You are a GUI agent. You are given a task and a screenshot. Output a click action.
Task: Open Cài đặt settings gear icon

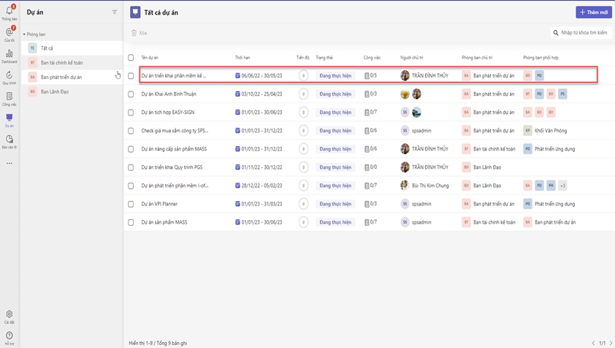click(x=9, y=316)
